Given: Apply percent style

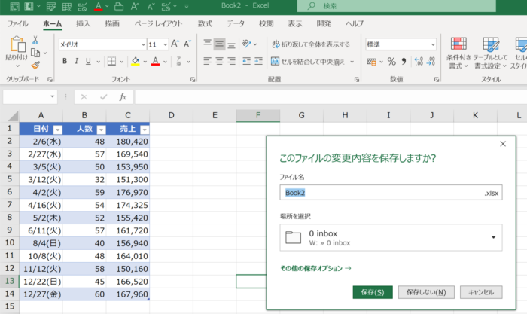Looking at the screenshot, I should pyautogui.click(x=391, y=62).
